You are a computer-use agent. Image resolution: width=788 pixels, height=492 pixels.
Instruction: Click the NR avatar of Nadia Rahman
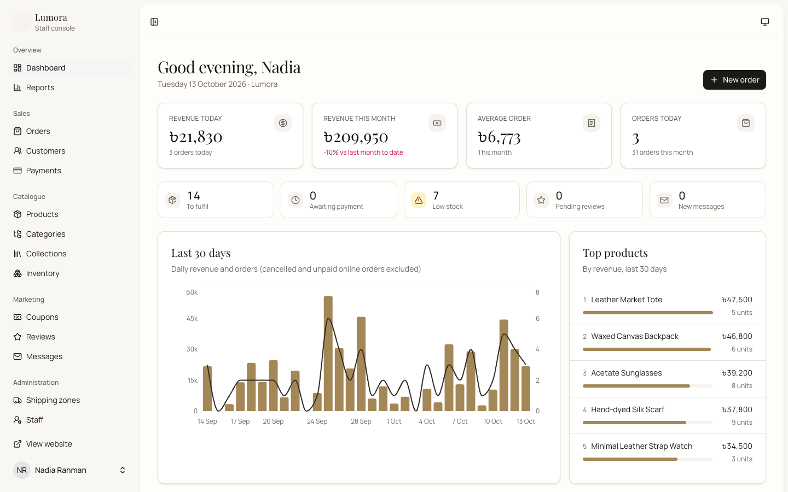22,470
